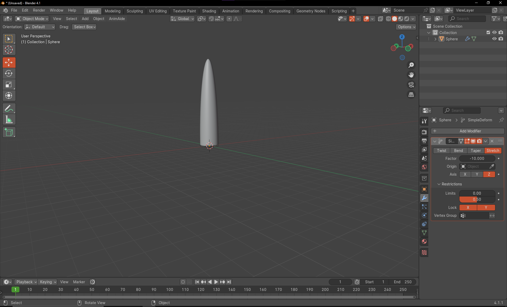The width and height of the screenshot is (507, 307).
Task: Select the Add Cube tool
Action: point(9,132)
